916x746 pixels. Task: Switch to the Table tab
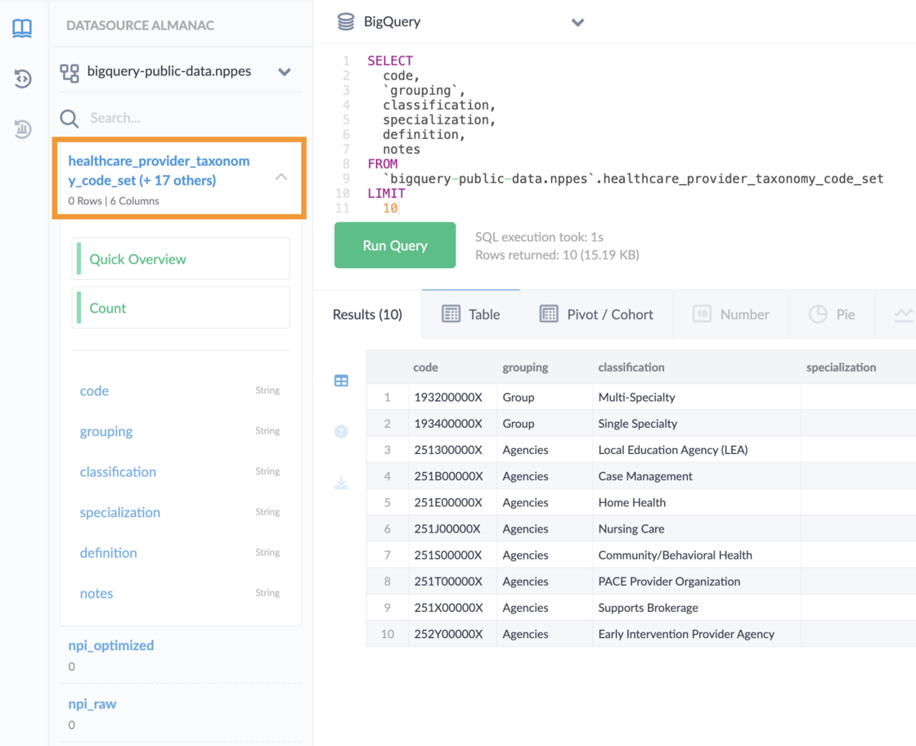click(471, 314)
